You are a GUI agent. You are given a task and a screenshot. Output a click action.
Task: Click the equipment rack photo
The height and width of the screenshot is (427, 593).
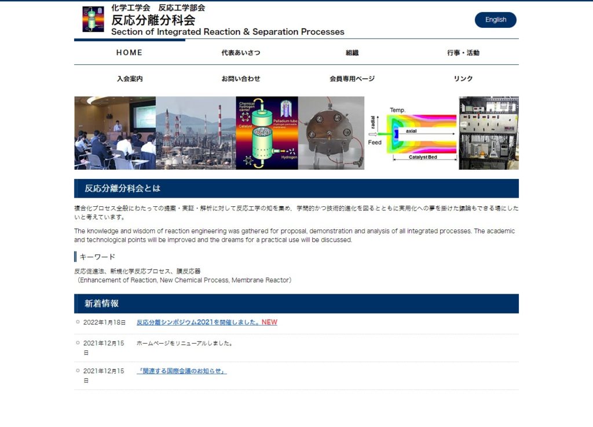pyautogui.click(x=489, y=133)
